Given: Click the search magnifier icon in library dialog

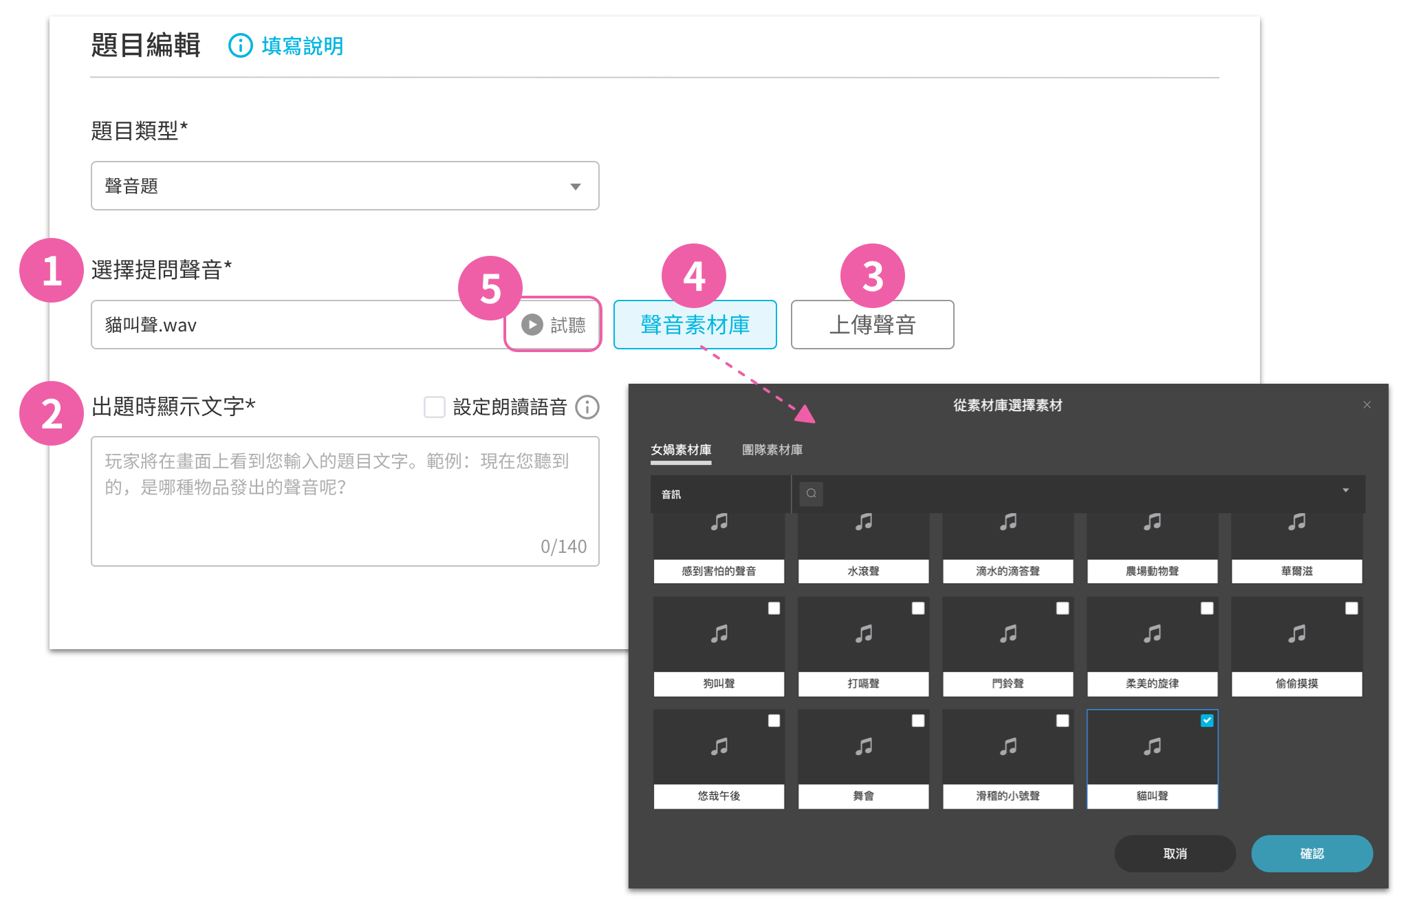Looking at the screenshot, I should 812,493.
